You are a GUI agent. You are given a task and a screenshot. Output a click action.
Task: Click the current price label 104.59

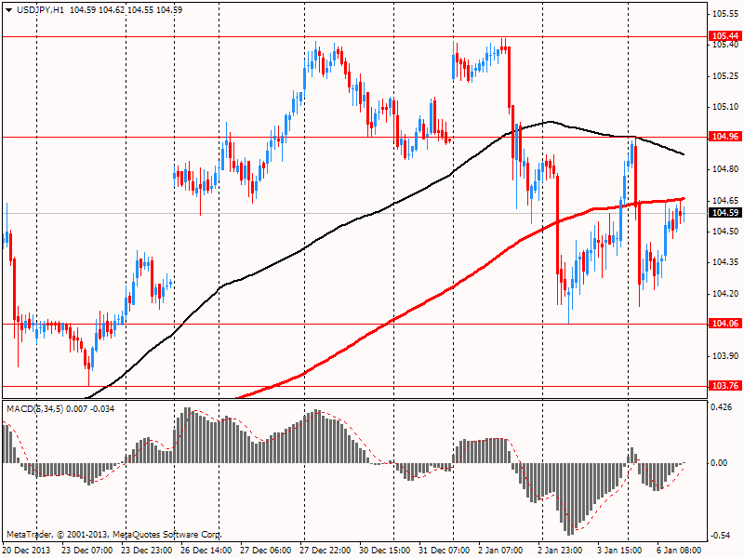(x=725, y=213)
